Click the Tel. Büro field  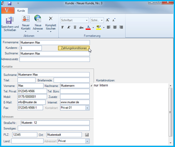pyautogui.click(x=75, y=91)
